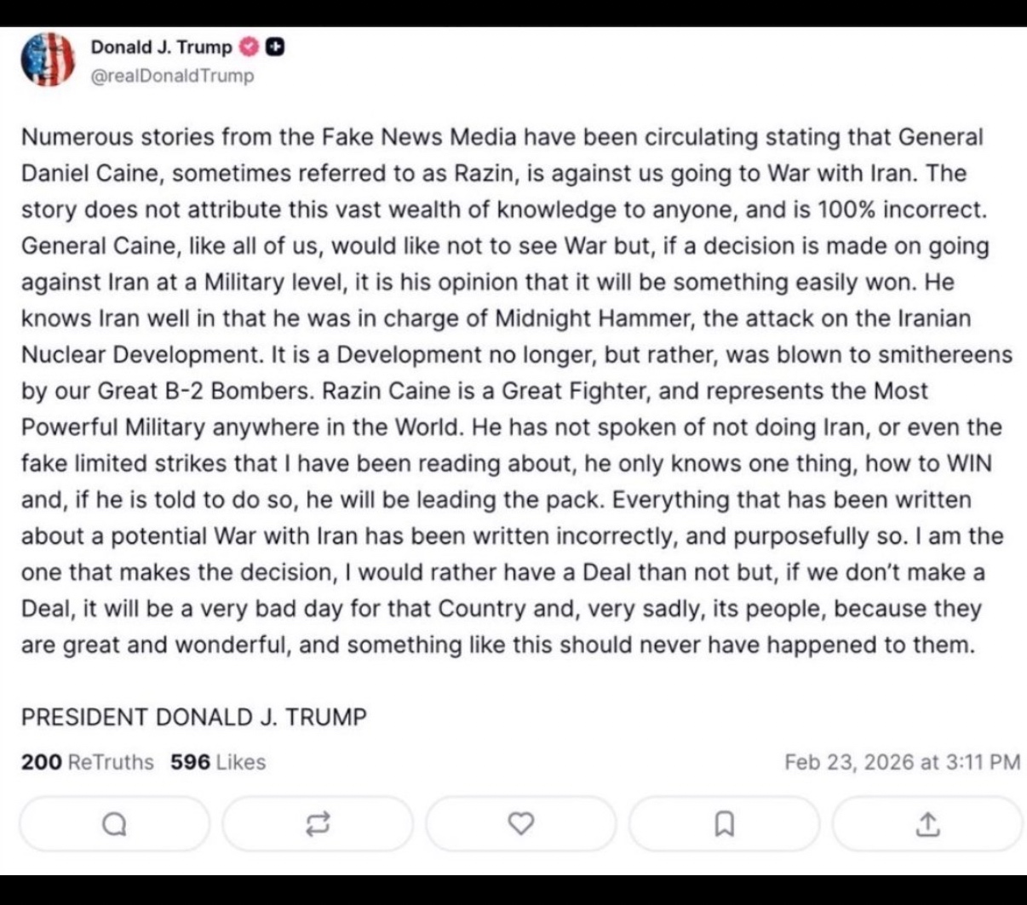Click the black plus badge beside the name
This screenshot has width=1027, height=905.
click(274, 48)
